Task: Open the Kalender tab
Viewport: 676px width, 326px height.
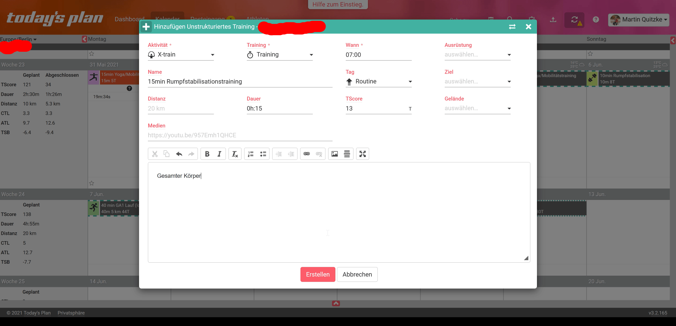Action: tap(167, 18)
